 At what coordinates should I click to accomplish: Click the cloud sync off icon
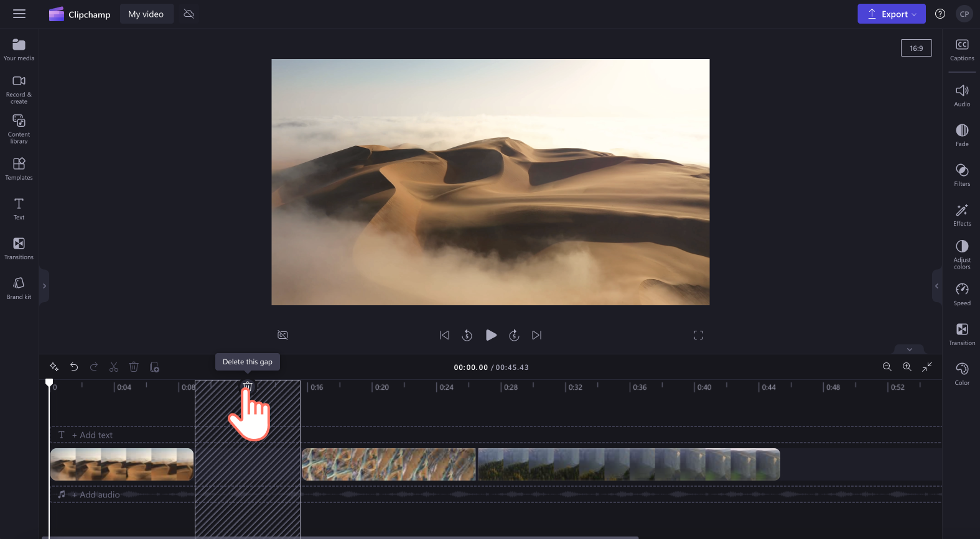click(x=189, y=14)
